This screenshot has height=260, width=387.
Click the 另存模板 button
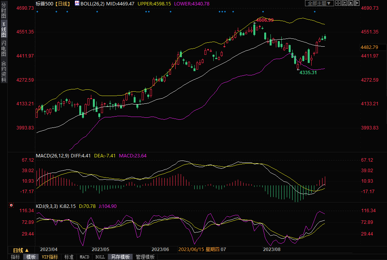tap(120, 257)
